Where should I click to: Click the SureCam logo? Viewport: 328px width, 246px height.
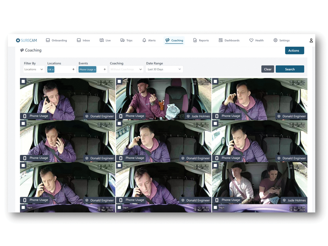(26, 40)
